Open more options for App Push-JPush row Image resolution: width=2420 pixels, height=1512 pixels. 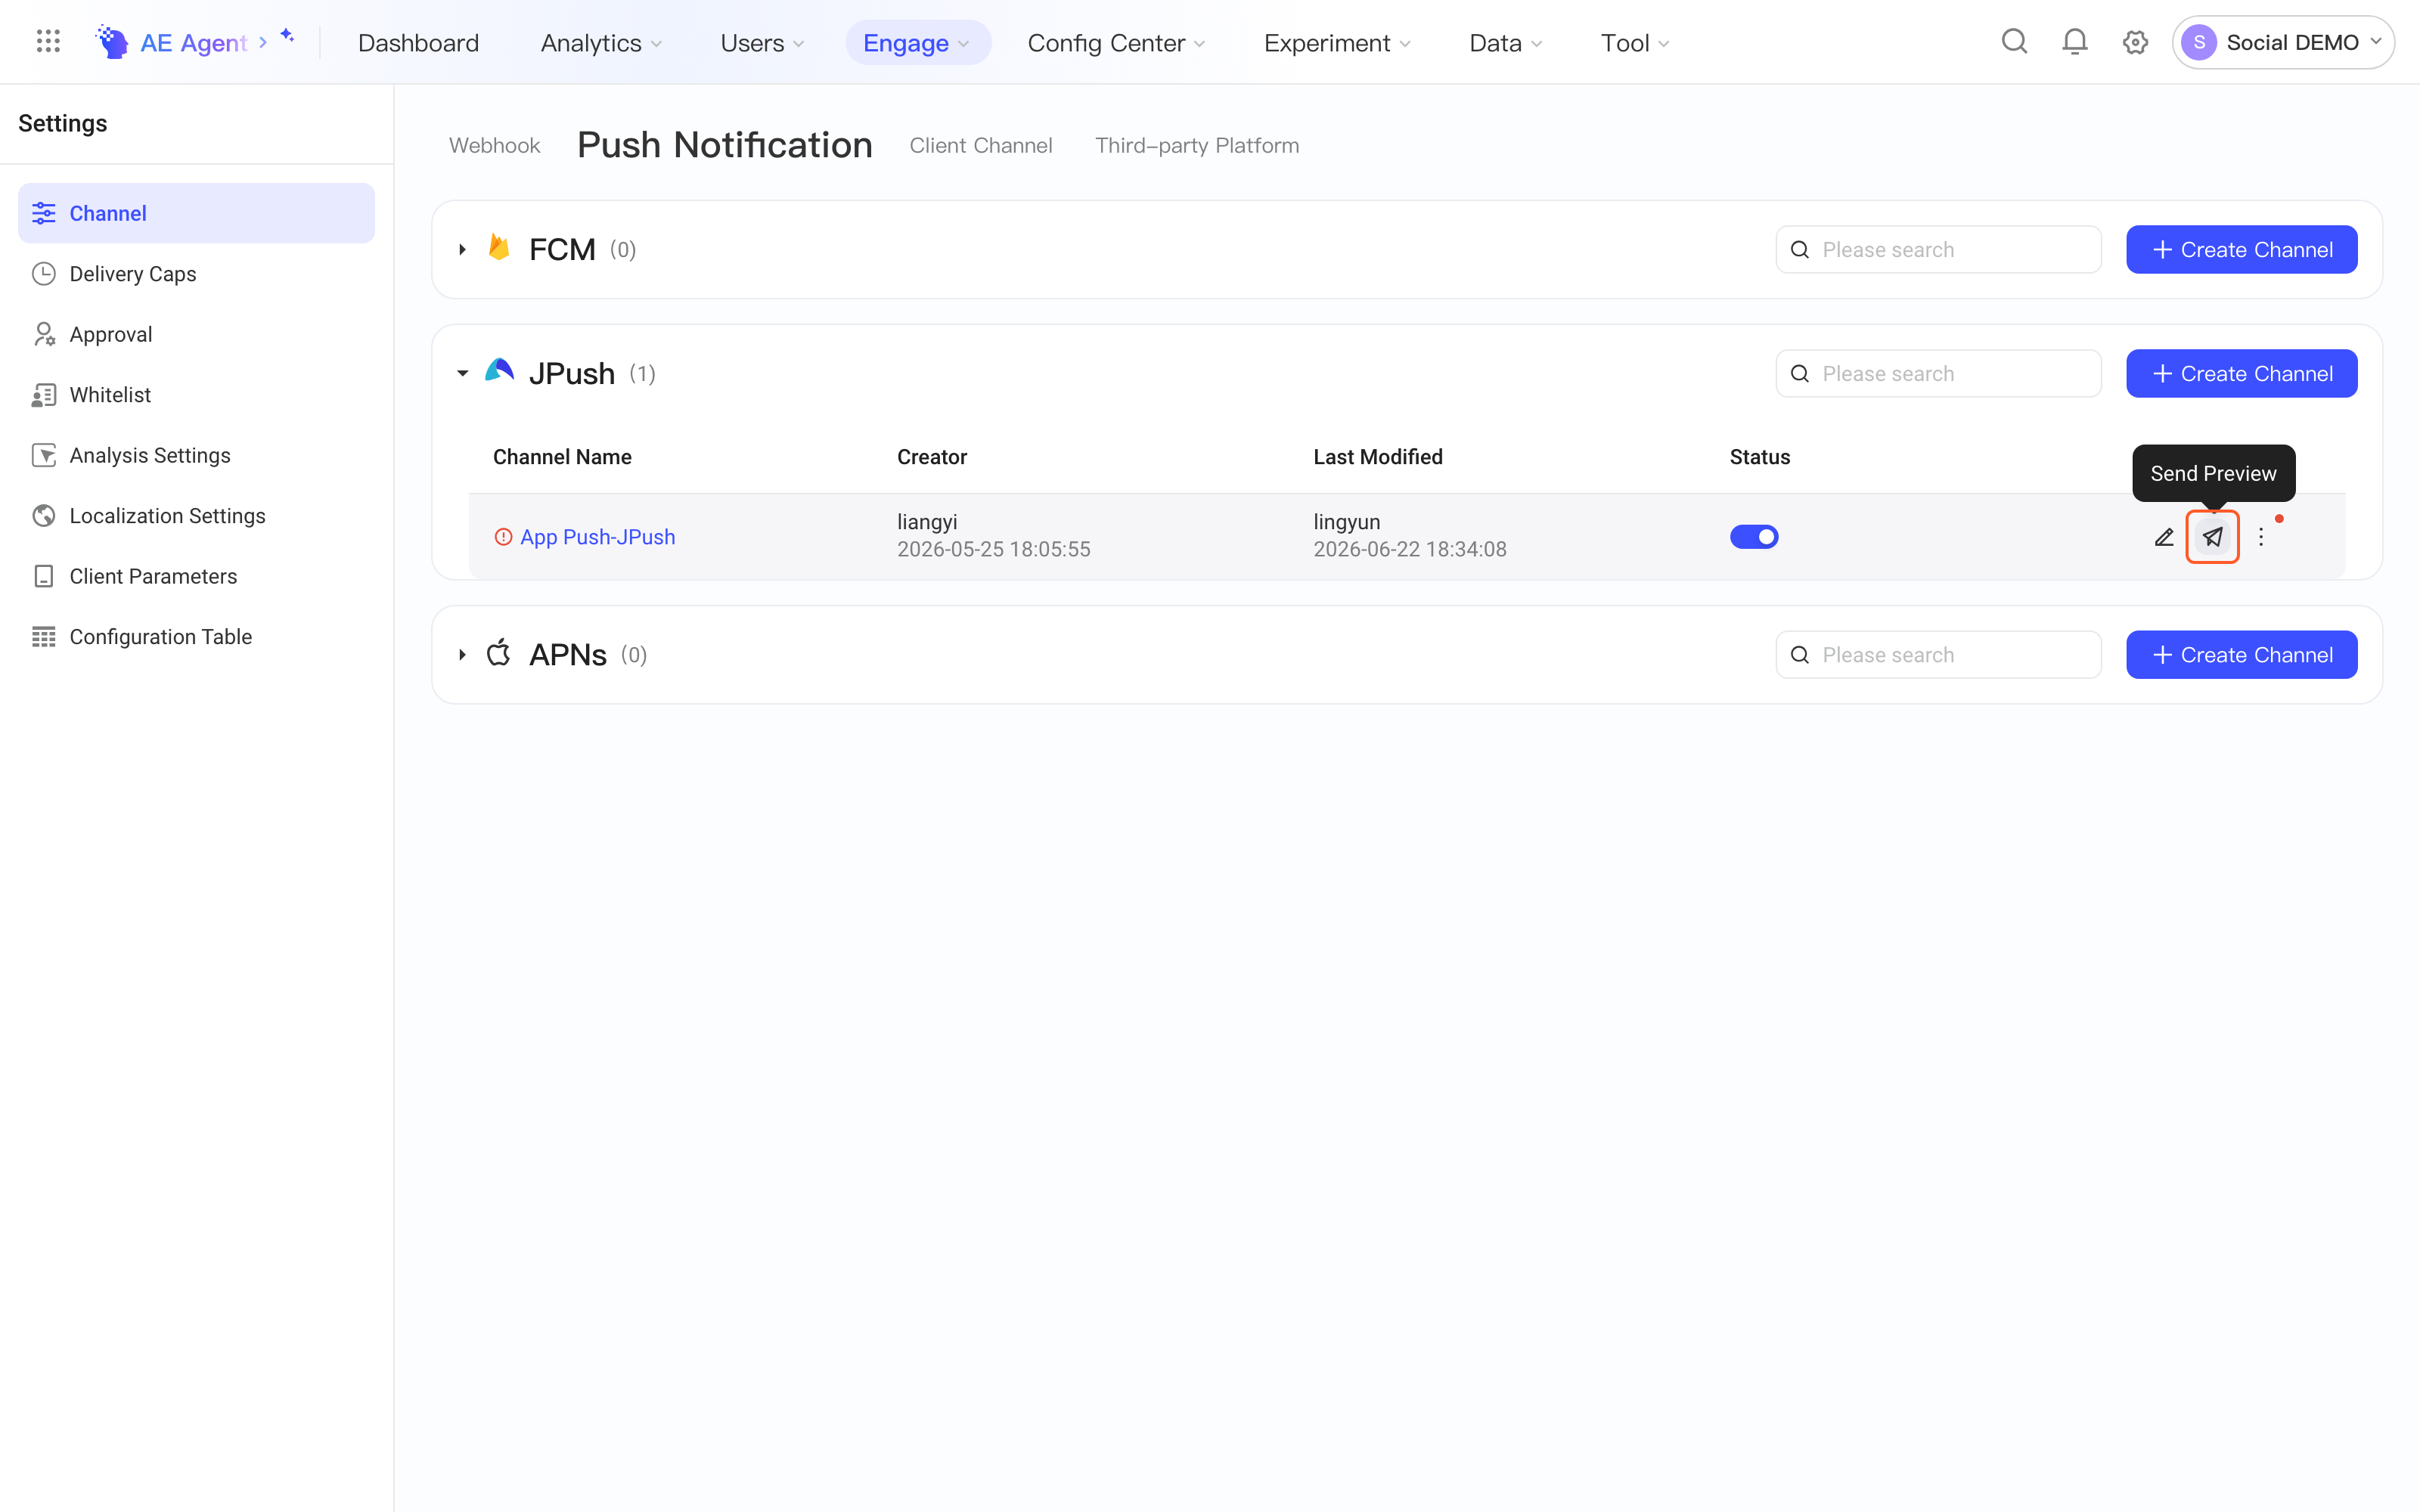(2261, 537)
